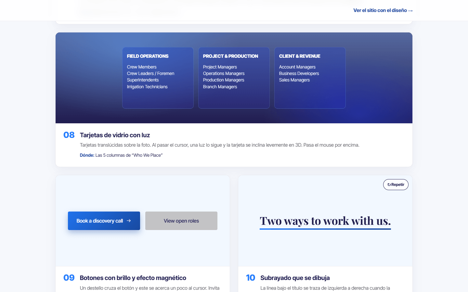Click 'Project Managers' list entry

(220, 67)
